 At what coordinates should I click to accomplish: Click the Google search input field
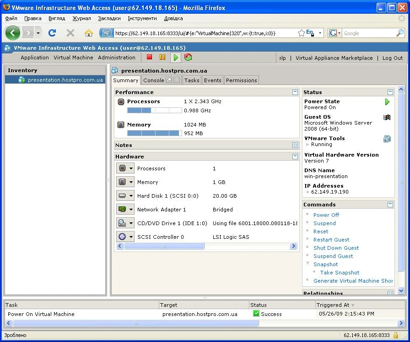369,33
